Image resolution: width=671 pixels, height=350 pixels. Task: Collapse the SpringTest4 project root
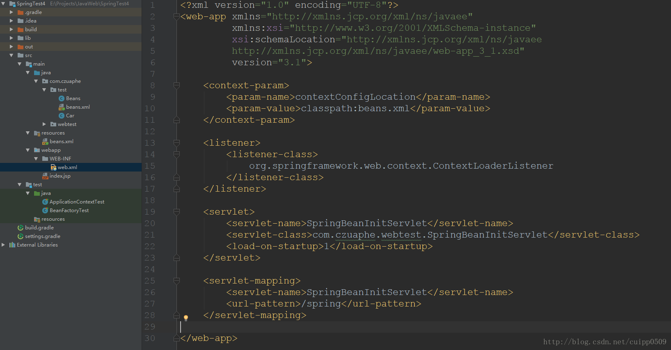click(3, 4)
